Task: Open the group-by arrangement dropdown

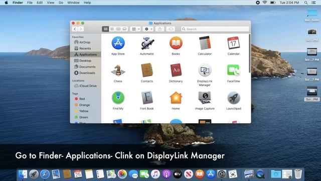Action: [135, 29]
